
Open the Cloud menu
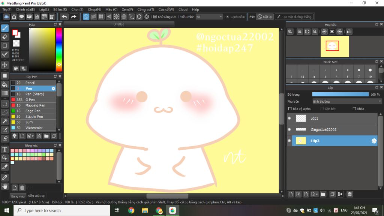pyautogui.click(x=183, y=9)
